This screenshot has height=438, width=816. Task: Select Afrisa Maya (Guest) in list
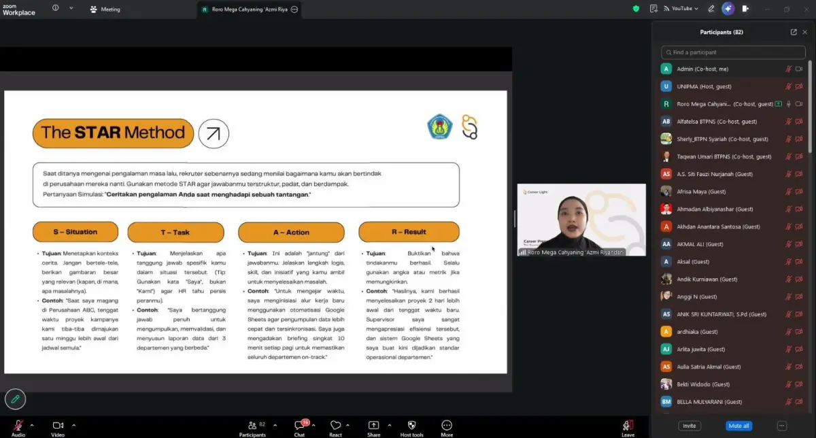[x=732, y=192]
